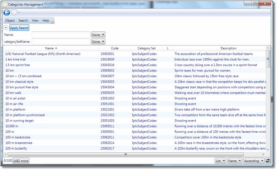Select the 10 m platform synchronised row
The image size is (277, 170).
135,115
